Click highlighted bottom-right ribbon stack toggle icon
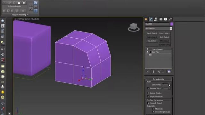The width and height of the screenshot is (205, 115). click(x=36, y=11)
